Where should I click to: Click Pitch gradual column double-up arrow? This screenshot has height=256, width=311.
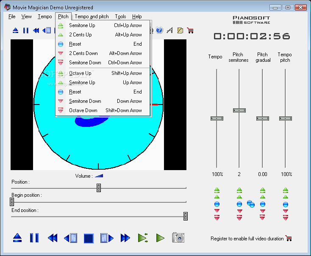263,190
